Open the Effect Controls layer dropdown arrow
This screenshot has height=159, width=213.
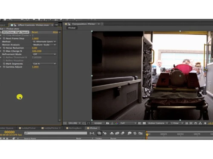tap(52, 25)
